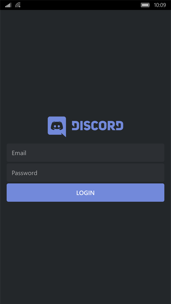Screen dimensions: 171x304
Task: Focus the Email input field
Action: (86, 153)
